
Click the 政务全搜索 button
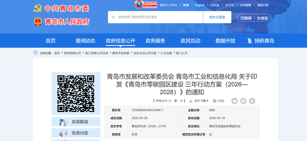pos(217,17)
